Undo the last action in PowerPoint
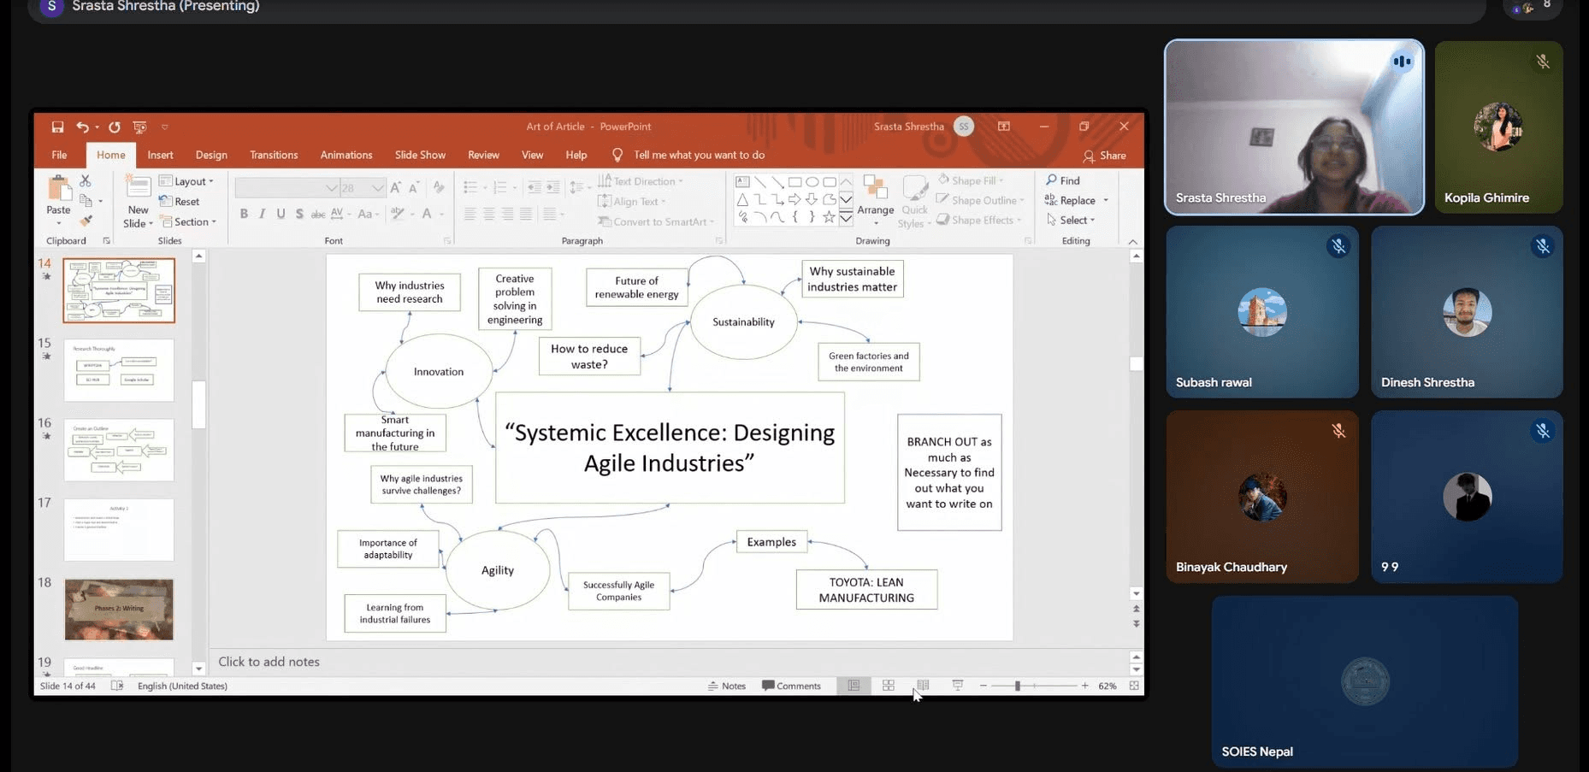This screenshot has height=772, width=1589. point(82,127)
